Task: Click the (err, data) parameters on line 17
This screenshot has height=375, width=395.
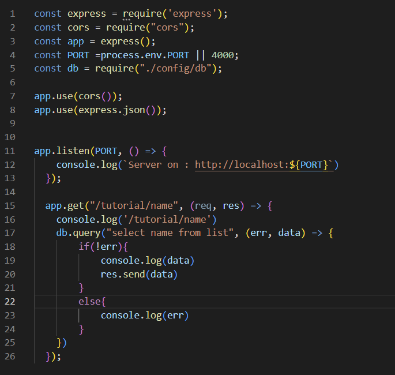Action: pos(275,233)
